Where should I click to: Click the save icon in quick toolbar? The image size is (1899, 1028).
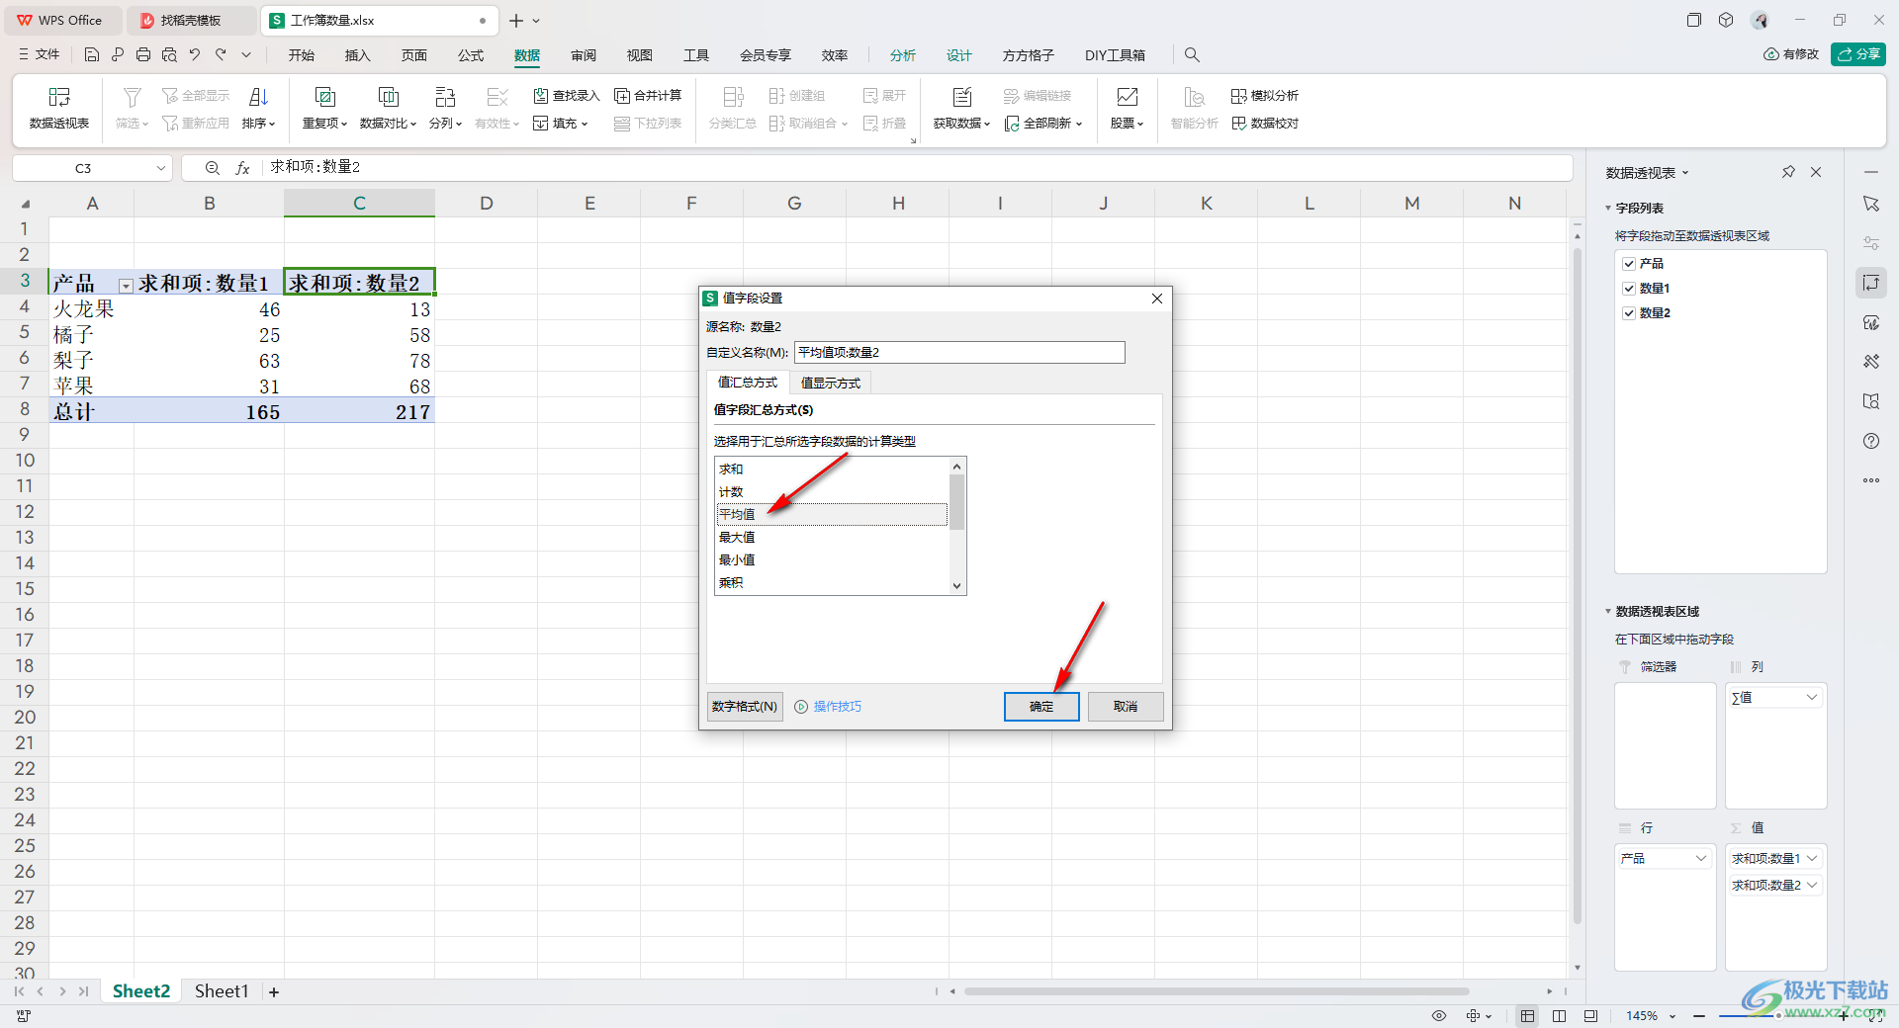tap(92, 55)
